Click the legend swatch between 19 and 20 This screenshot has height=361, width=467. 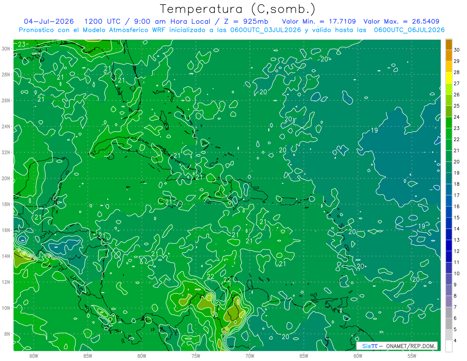(x=449, y=167)
